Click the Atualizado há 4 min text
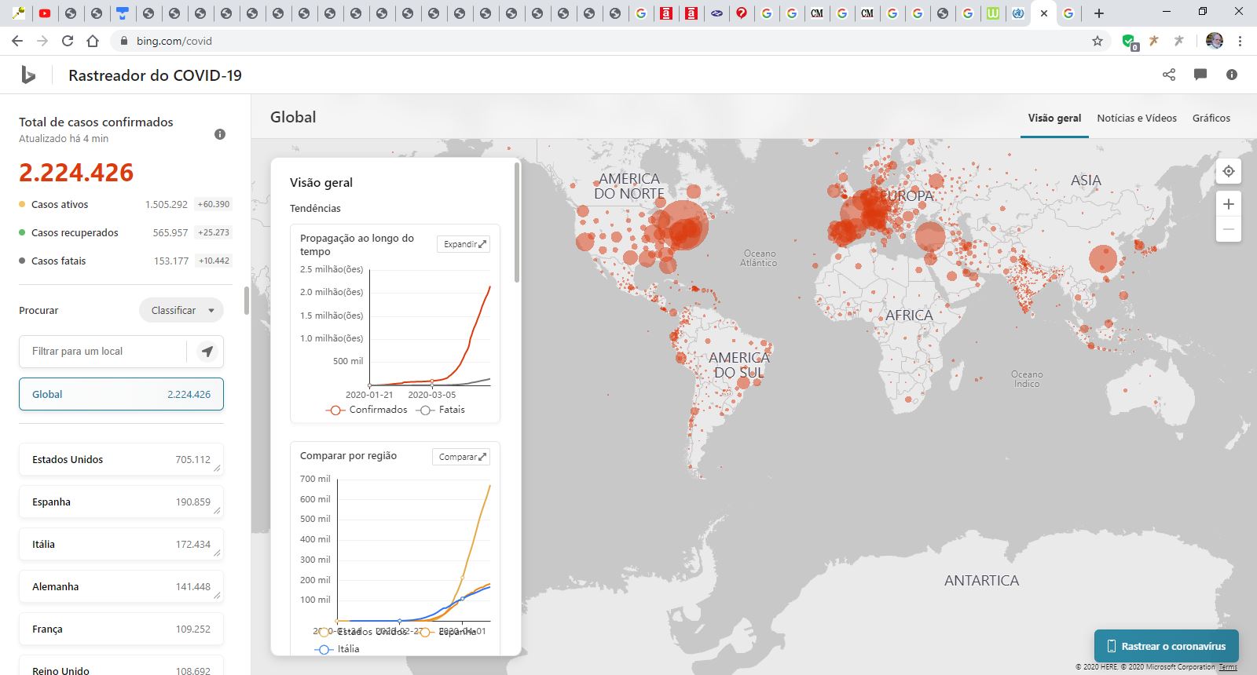1257x675 pixels. pyautogui.click(x=64, y=139)
